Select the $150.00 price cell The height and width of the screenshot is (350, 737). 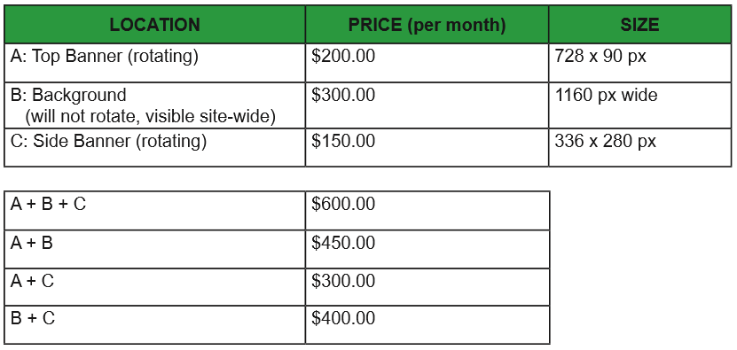[x=427, y=147]
